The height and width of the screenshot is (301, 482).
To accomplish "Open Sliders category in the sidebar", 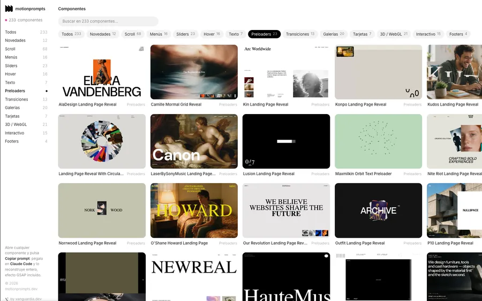I will pyautogui.click(x=26, y=66).
